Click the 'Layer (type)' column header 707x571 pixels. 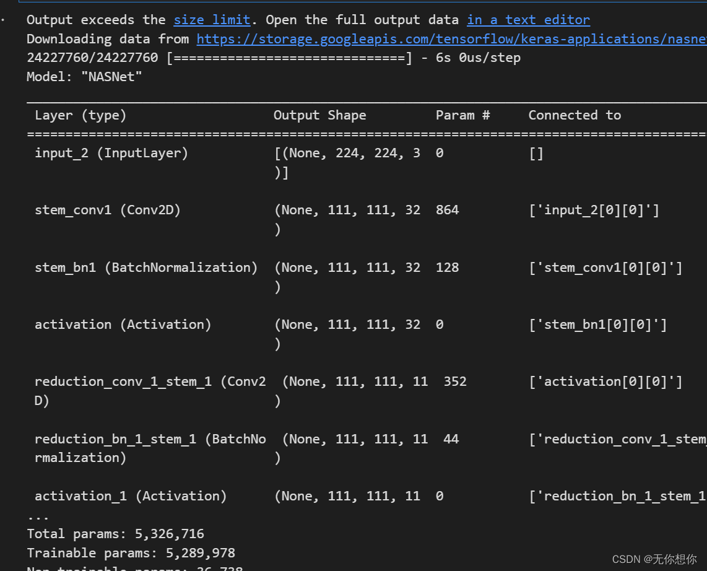click(80, 115)
